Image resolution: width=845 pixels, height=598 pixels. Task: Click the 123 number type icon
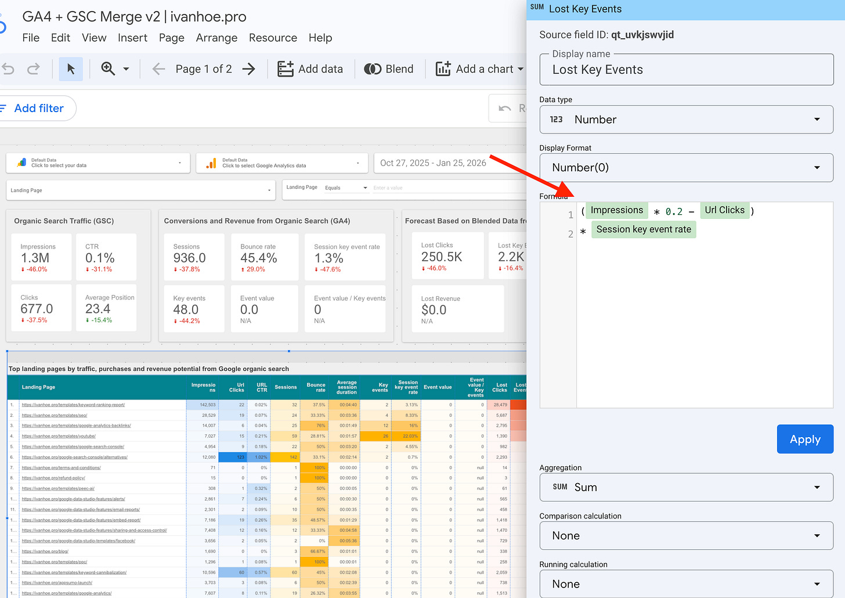point(556,119)
